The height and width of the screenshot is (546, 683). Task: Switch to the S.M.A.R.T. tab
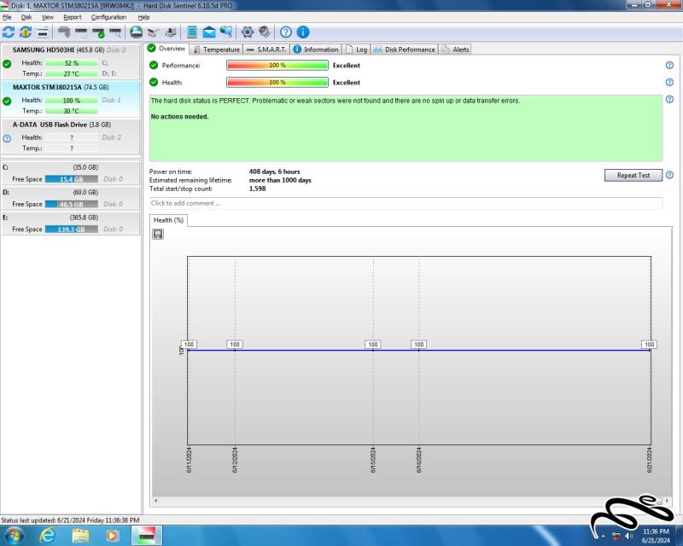point(266,49)
